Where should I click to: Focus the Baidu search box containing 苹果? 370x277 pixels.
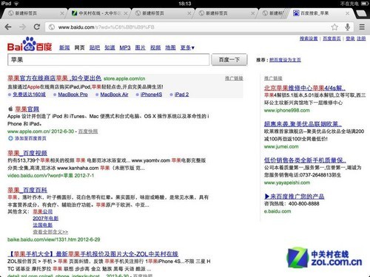[109, 60]
